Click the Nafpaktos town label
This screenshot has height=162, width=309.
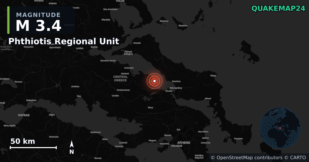coord(31,100)
